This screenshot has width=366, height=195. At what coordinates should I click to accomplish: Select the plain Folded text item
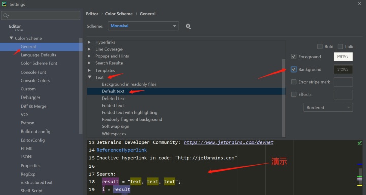click(x=112, y=106)
